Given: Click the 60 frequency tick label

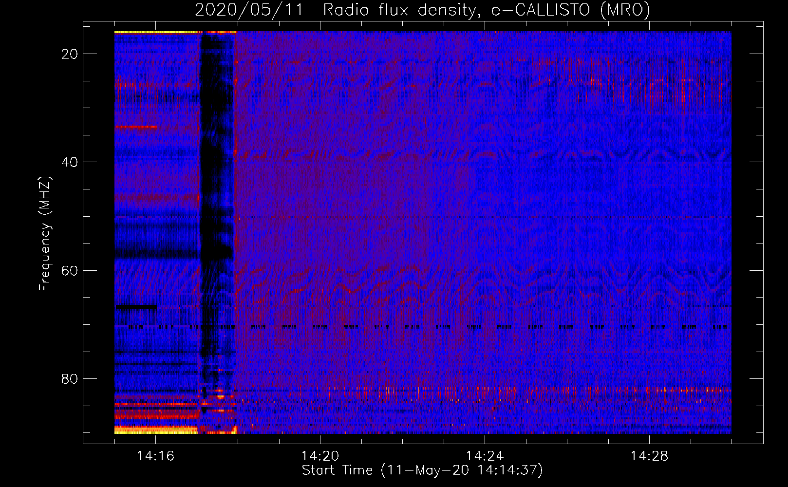Looking at the screenshot, I should tap(70, 270).
